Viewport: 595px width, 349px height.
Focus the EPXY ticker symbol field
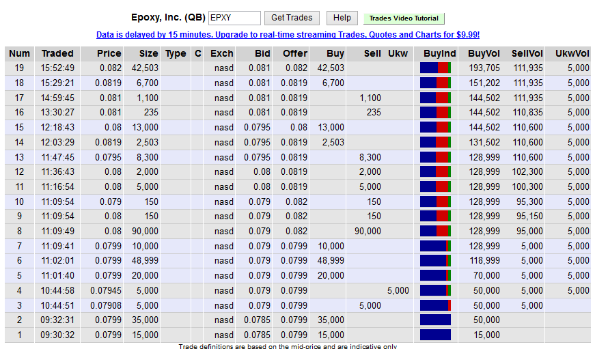tap(234, 18)
